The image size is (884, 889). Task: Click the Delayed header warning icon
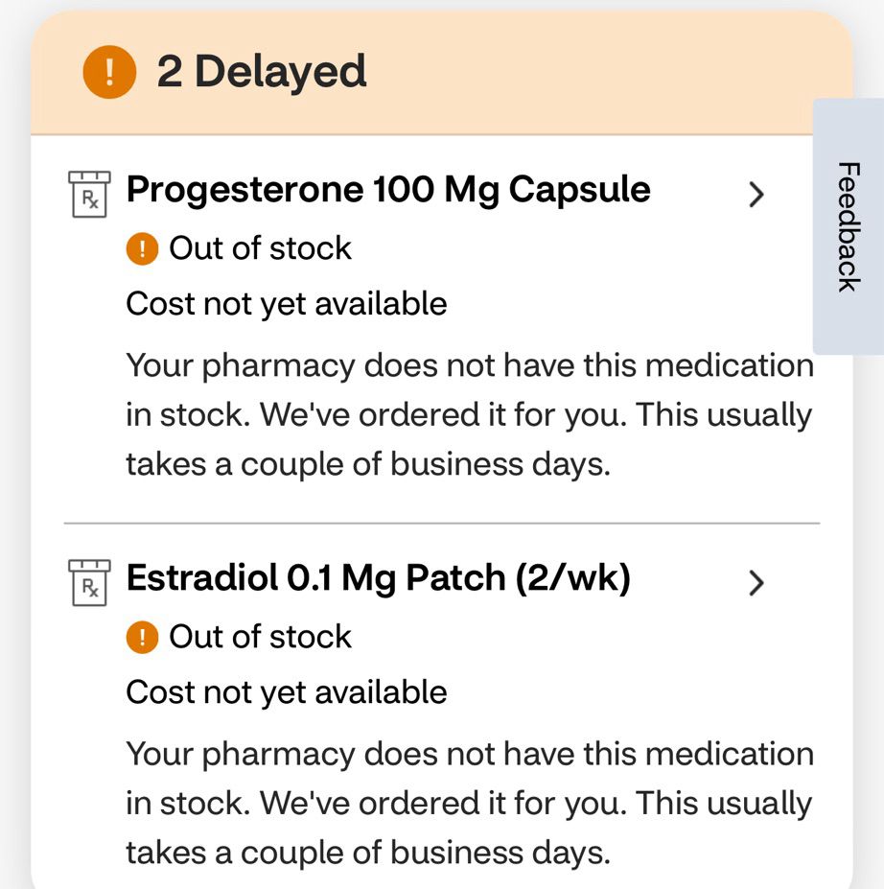109,72
